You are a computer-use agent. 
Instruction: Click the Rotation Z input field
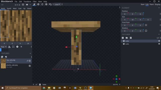(x=140, y=31)
